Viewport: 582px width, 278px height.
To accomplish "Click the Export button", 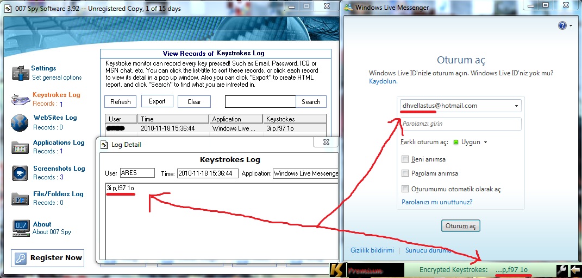I will coord(157,101).
